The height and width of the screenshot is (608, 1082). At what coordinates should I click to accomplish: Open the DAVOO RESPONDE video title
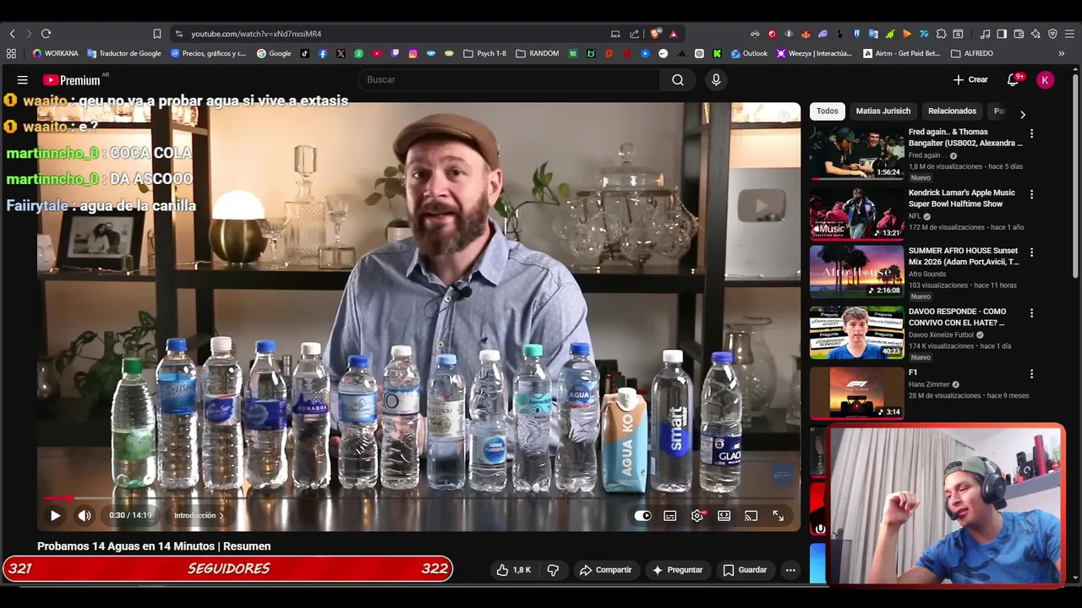(957, 317)
